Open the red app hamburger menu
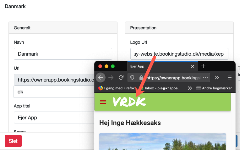240x150 pixels. pos(103,102)
